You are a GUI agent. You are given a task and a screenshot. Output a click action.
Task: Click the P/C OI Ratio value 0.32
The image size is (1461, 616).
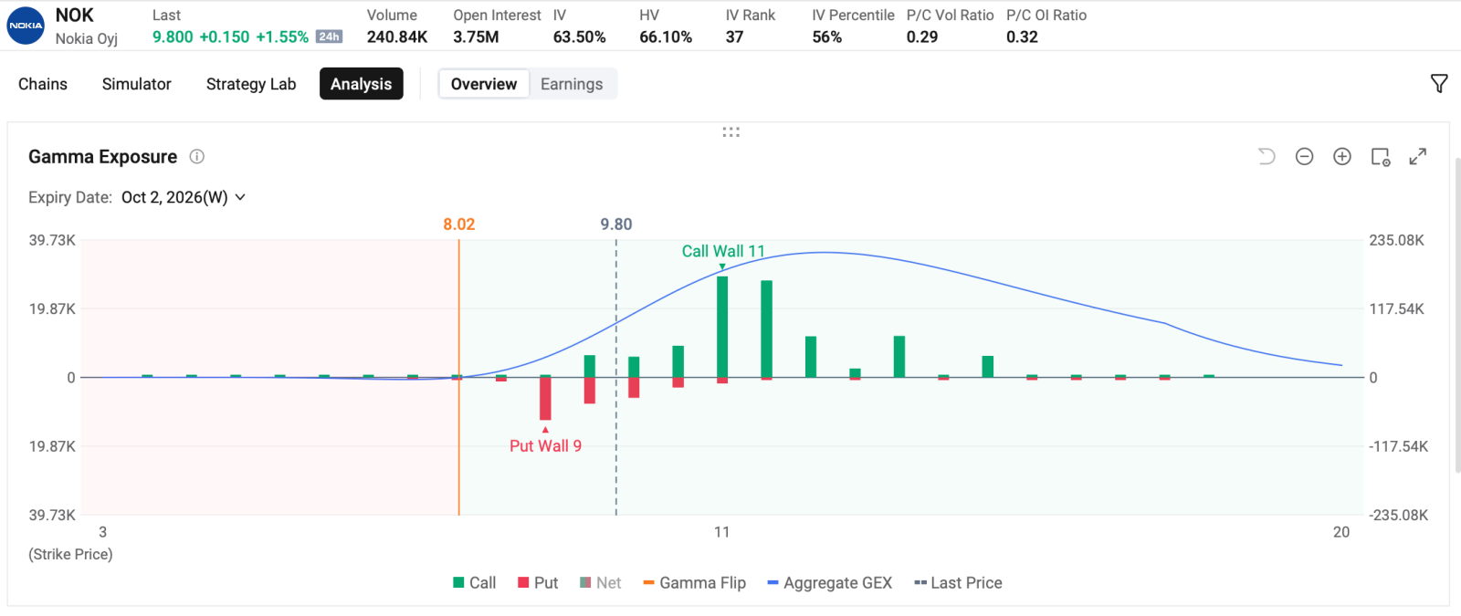pos(1022,37)
